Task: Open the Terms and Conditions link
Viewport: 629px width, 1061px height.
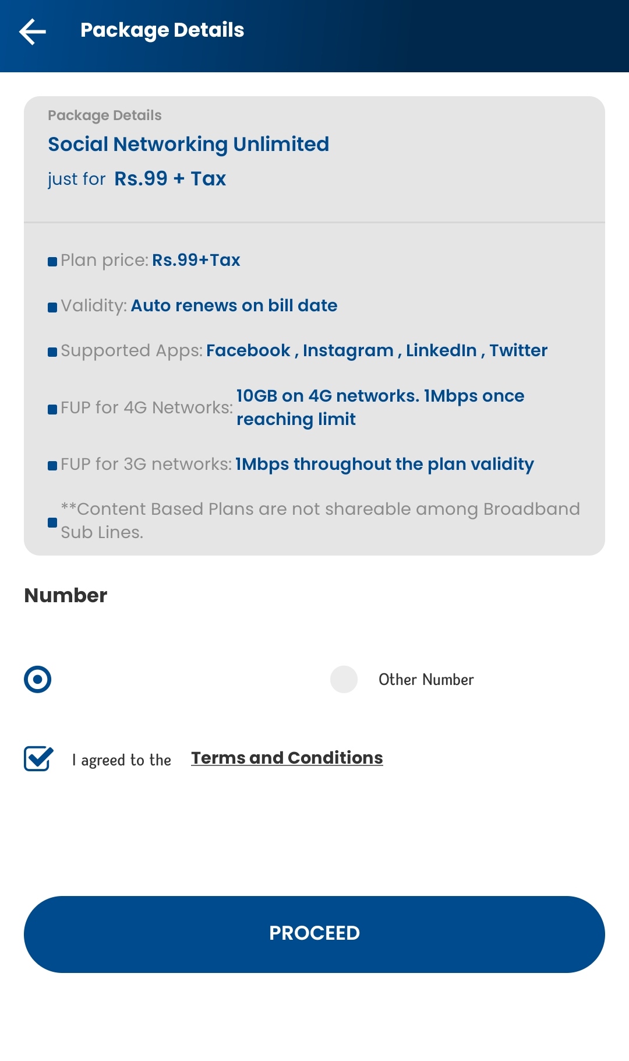Action: 287,758
